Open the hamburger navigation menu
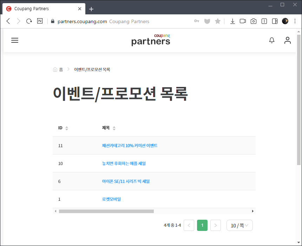The width and height of the screenshot is (302, 246). (x=15, y=40)
